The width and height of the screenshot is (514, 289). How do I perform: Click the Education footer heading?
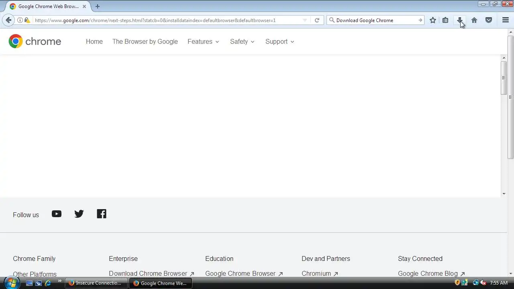[219, 258]
